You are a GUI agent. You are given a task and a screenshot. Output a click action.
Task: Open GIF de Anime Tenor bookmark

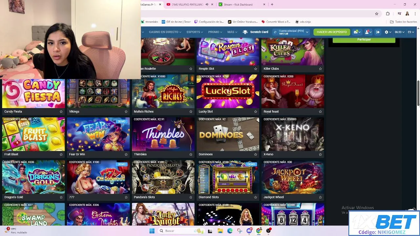(x=176, y=22)
